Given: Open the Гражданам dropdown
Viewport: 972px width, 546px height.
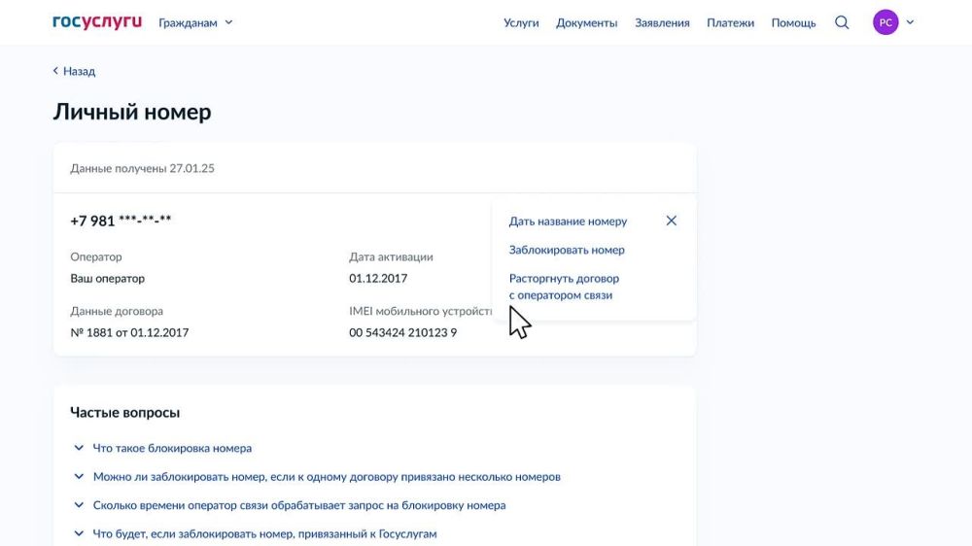Looking at the screenshot, I should coord(195,22).
